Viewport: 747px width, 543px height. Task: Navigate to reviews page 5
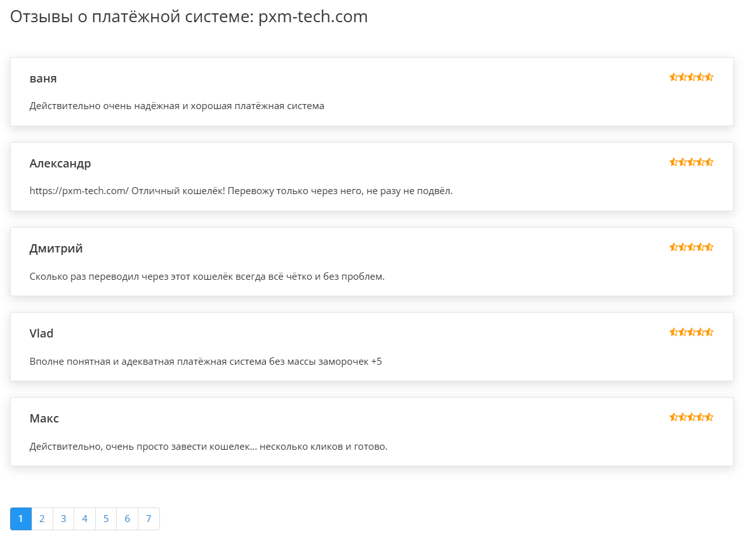(106, 519)
